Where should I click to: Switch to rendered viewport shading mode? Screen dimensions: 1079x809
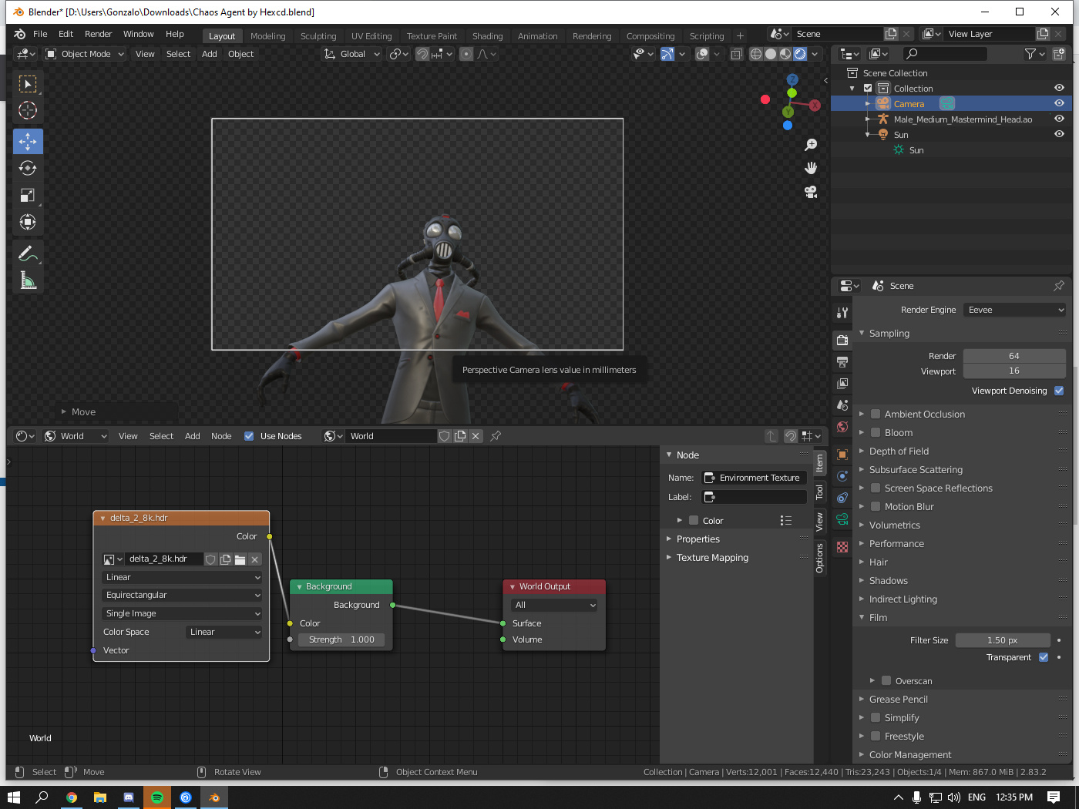pyautogui.click(x=800, y=54)
